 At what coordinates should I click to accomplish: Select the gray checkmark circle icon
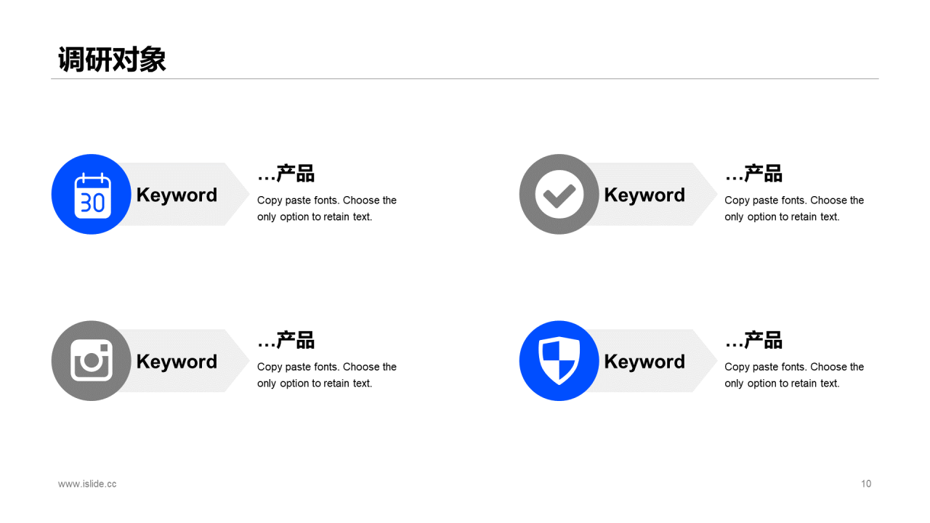pos(559,194)
